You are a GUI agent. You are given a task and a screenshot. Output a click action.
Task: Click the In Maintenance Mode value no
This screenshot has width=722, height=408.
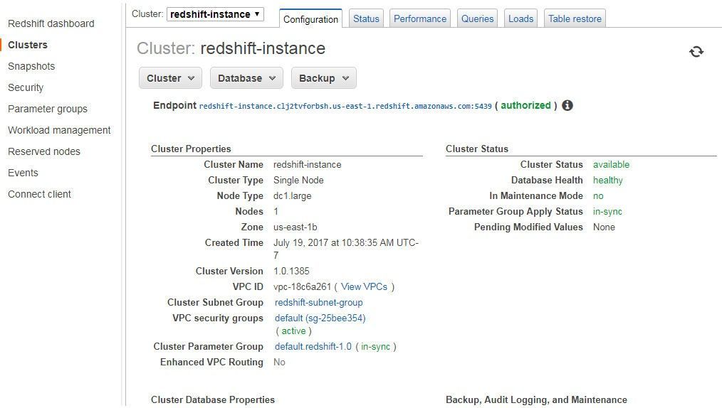click(598, 195)
